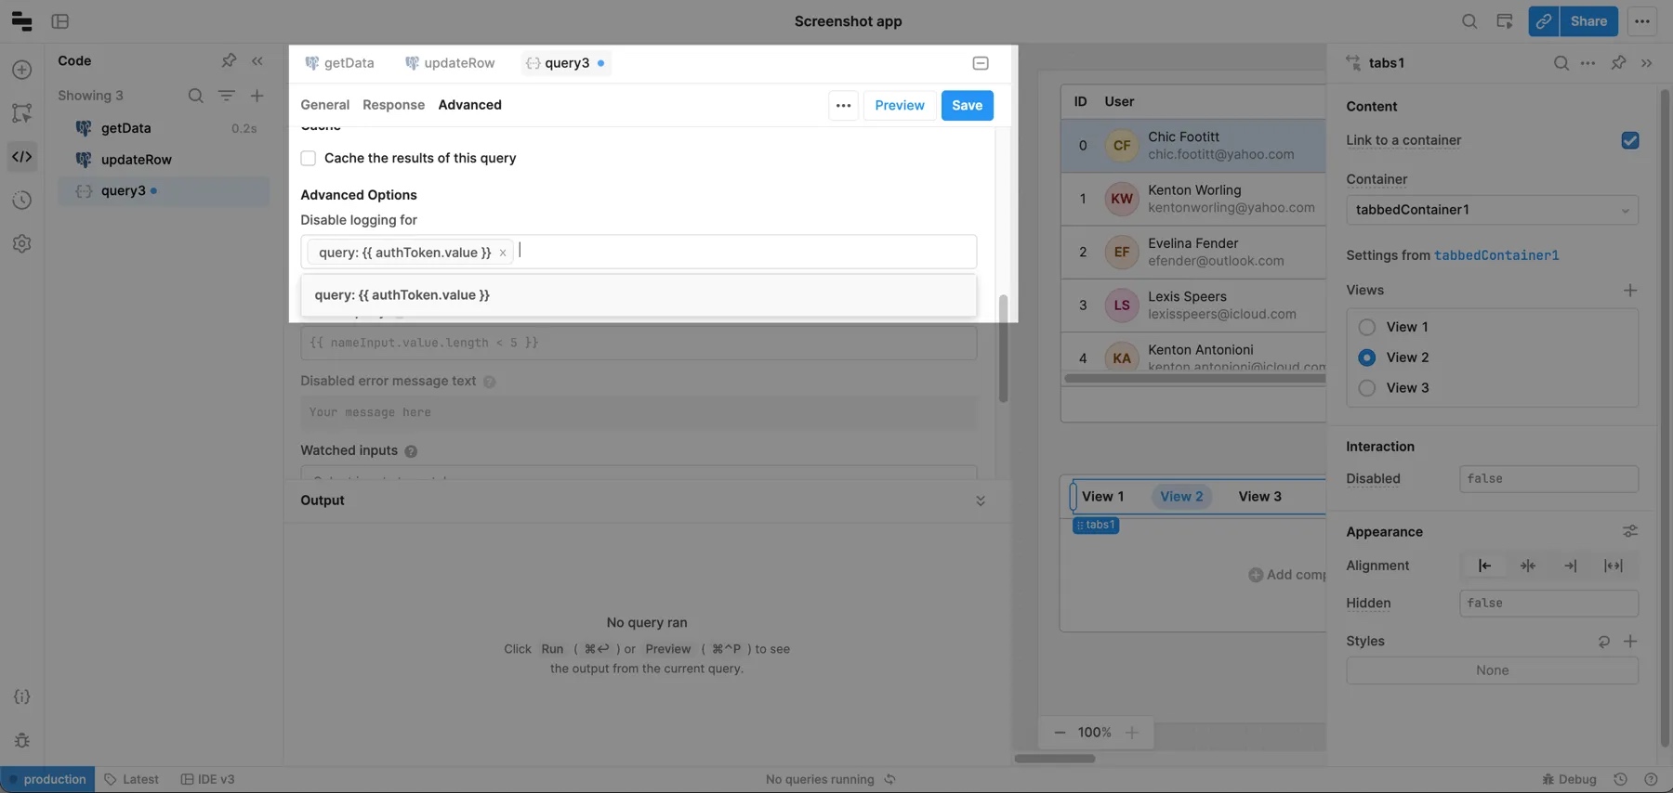Open the bug debug sidebar icon
Image resolution: width=1673 pixels, height=793 pixels.
(22, 740)
